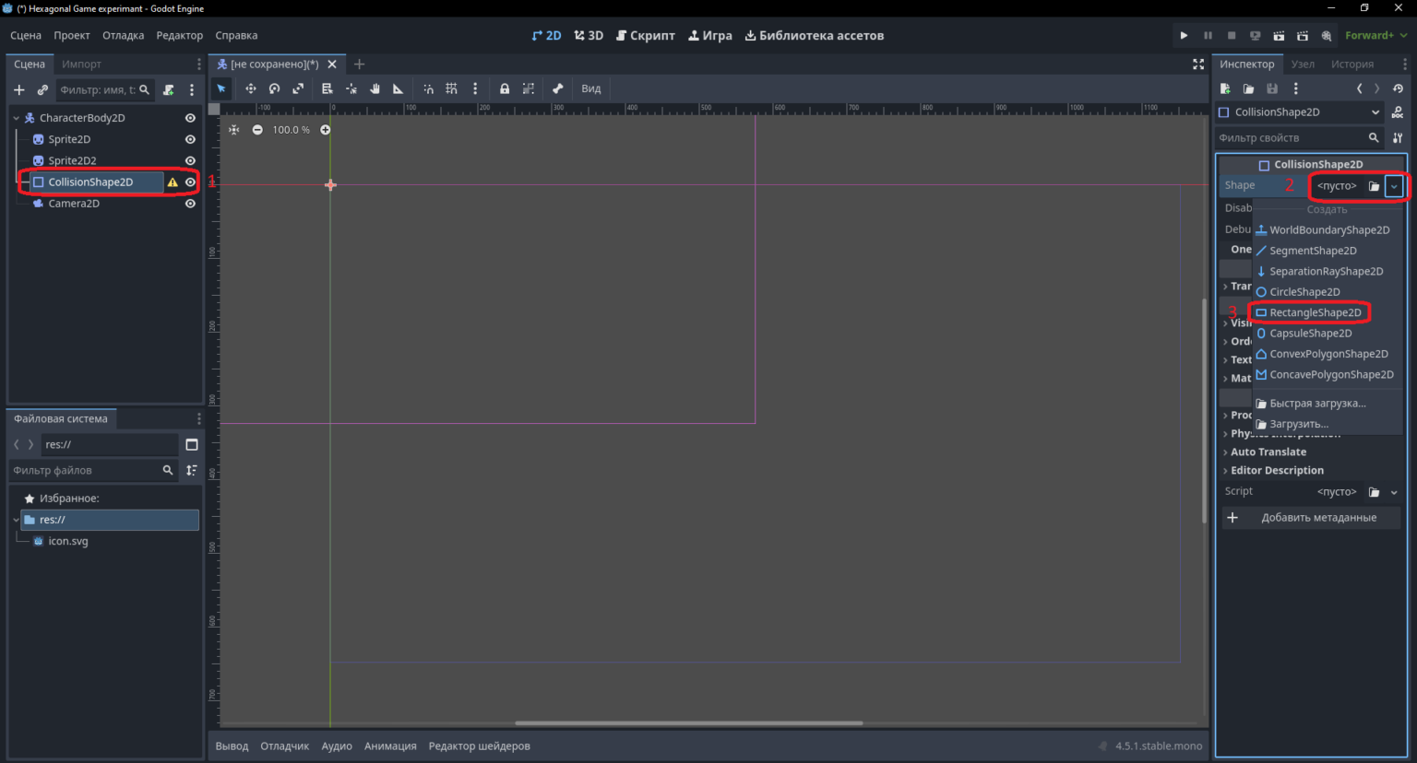1417x763 pixels.
Task: Open the Shape property dropdown arrow
Action: point(1394,186)
